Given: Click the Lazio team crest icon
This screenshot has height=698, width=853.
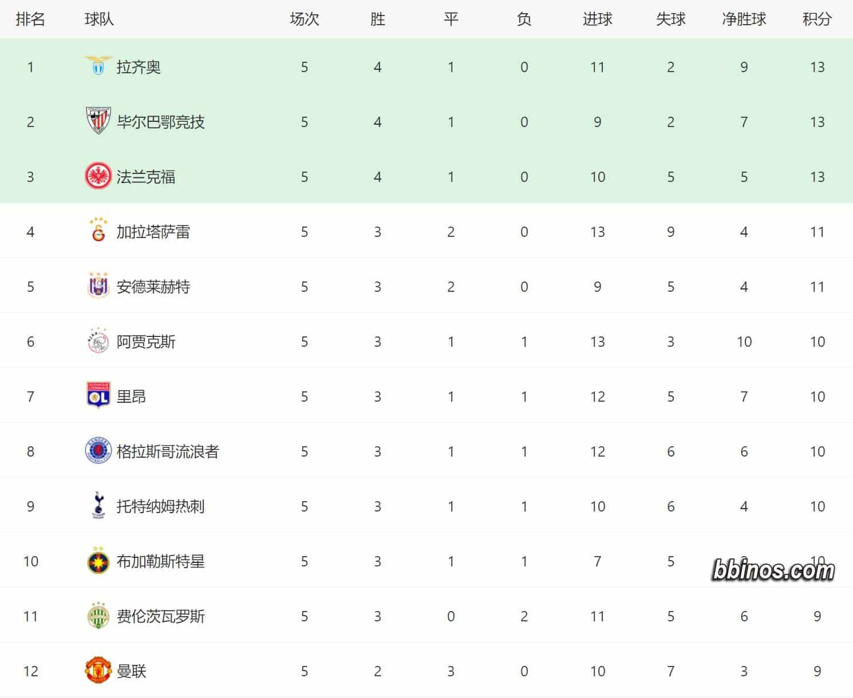Looking at the screenshot, I should click(98, 66).
